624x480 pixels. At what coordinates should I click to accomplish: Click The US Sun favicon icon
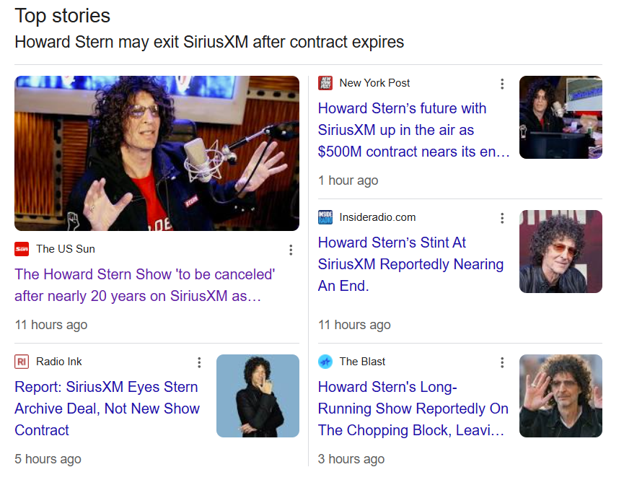(22, 249)
